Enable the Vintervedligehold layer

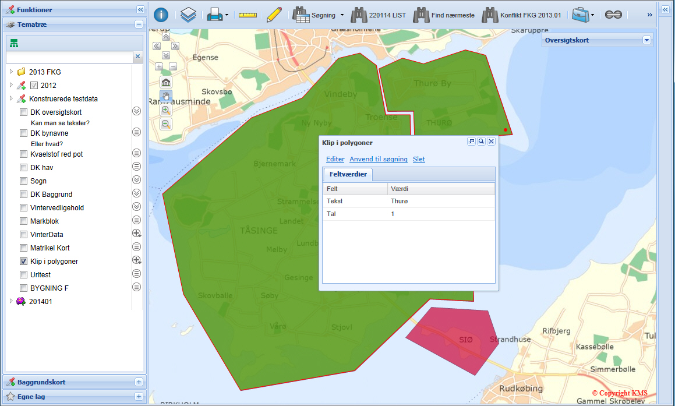coord(24,208)
